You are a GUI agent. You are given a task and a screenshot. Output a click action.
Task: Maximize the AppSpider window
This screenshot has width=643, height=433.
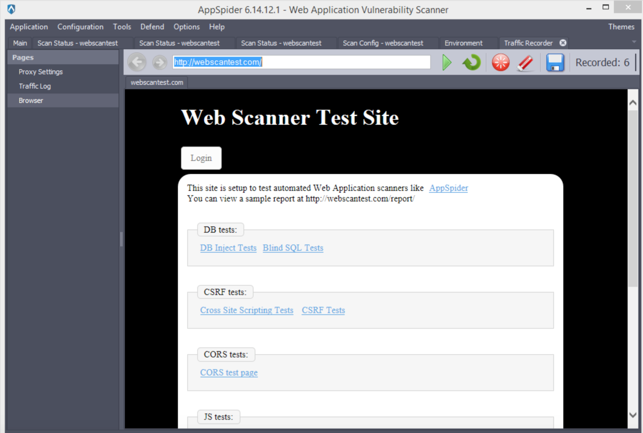(x=606, y=7)
